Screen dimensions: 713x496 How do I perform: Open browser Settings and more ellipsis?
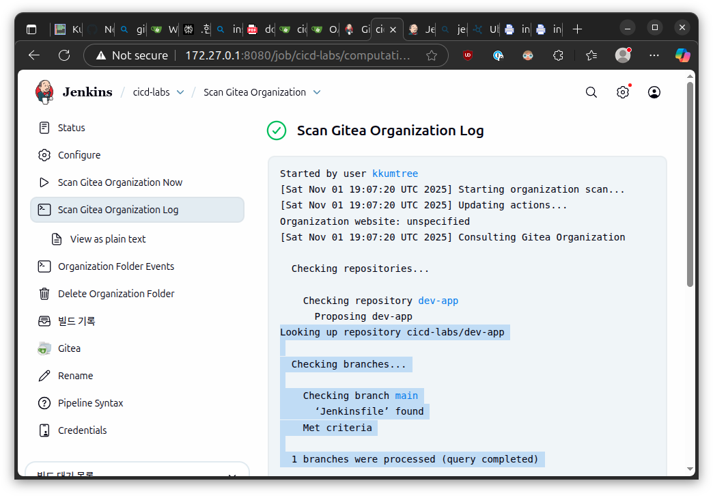(654, 55)
